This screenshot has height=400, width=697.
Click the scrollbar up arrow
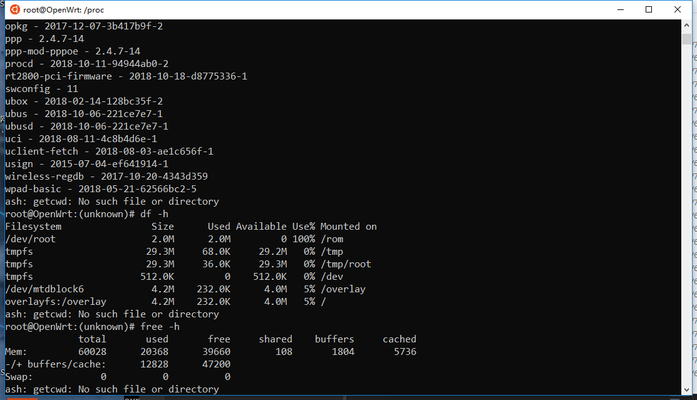pos(687,25)
